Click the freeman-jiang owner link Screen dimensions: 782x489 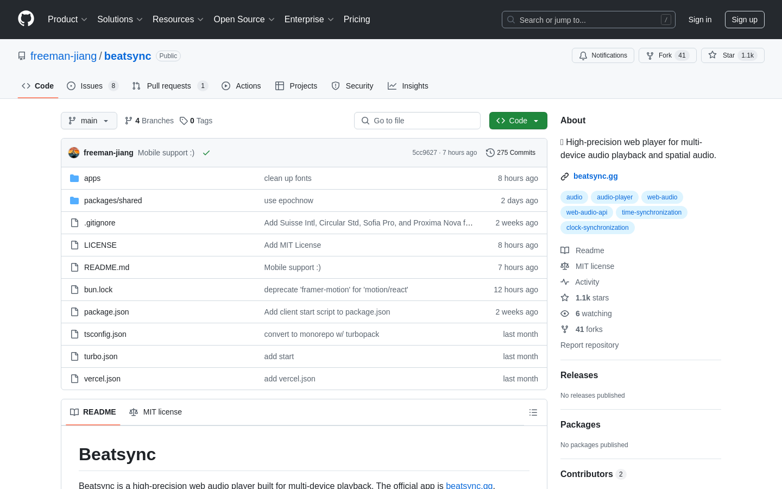(64, 56)
